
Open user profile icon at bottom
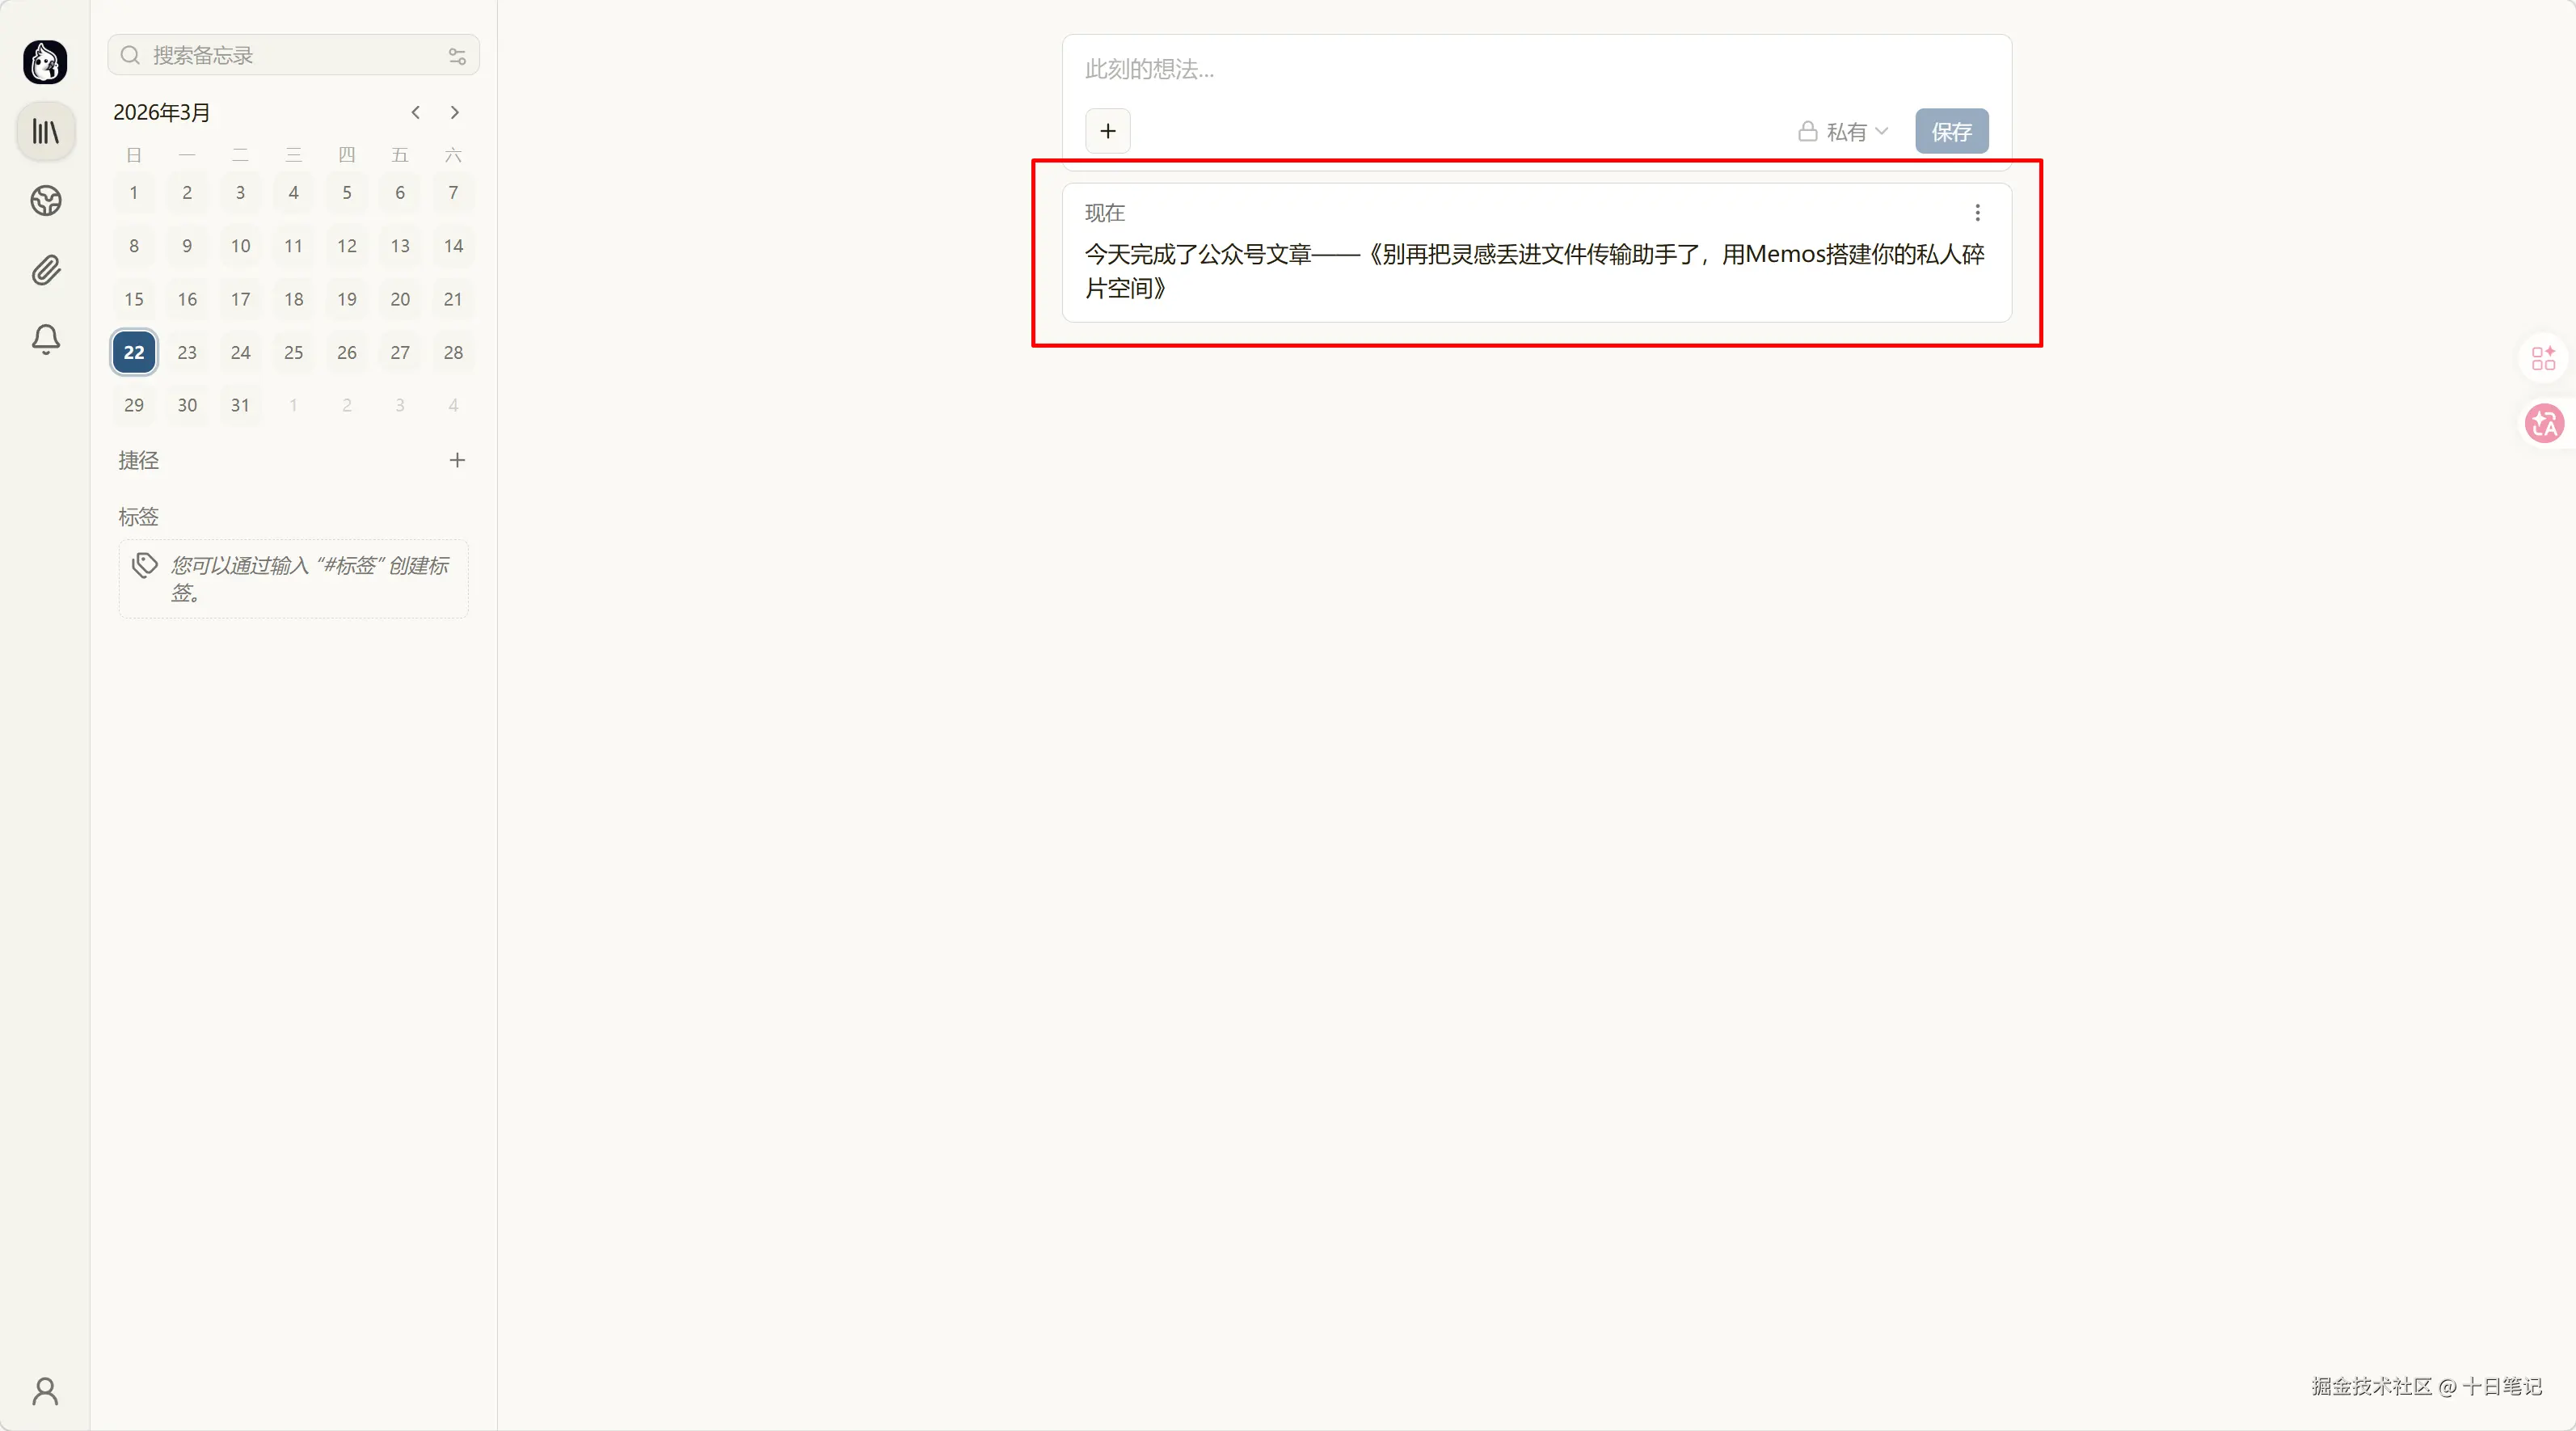[x=45, y=1391]
